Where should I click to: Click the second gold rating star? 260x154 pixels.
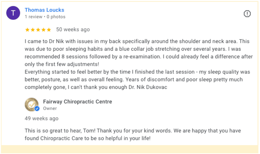click(33, 30)
